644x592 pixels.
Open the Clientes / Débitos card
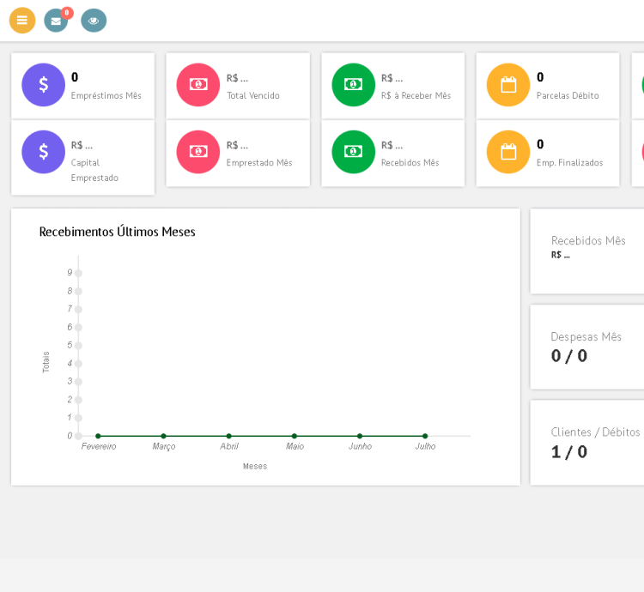pyautogui.click(x=592, y=443)
